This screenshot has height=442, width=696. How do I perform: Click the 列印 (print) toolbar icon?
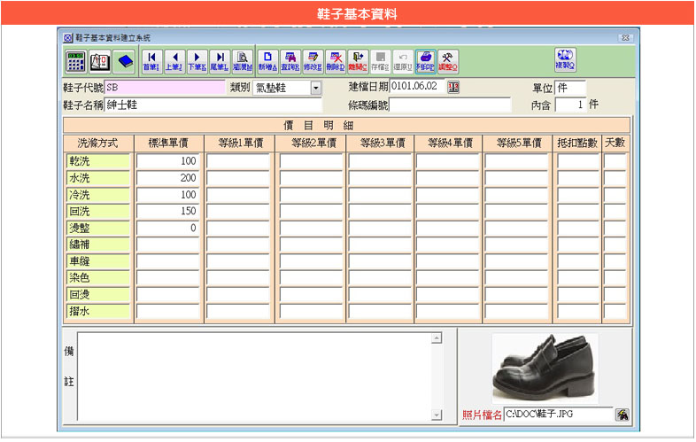[x=425, y=60]
